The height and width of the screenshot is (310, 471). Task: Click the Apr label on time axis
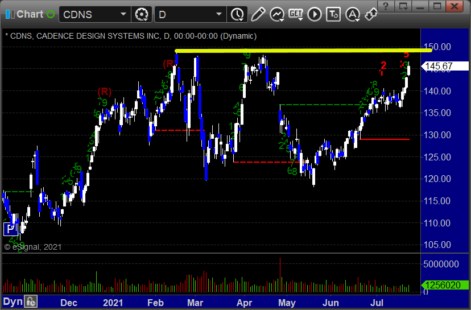tap(244, 303)
